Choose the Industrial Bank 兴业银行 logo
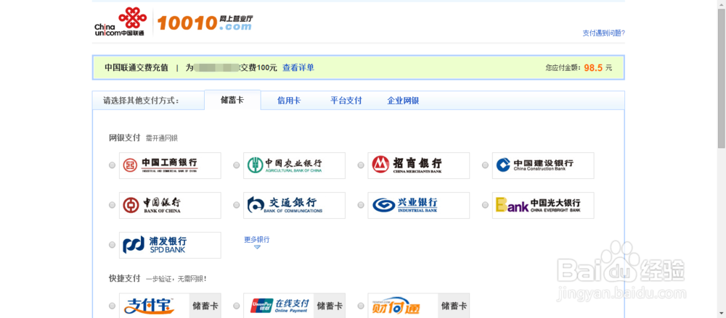This screenshot has width=726, height=318. click(419, 205)
